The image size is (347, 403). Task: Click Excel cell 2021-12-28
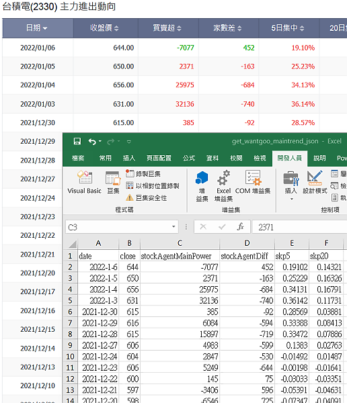[x=98, y=334]
